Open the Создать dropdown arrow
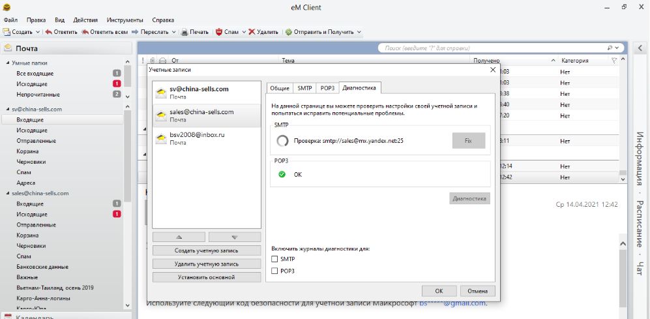 38,32
